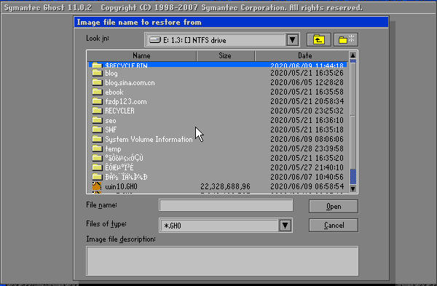The width and height of the screenshot is (437, 286).
Task: Click the Image file description box
Action: coord(222,261)
